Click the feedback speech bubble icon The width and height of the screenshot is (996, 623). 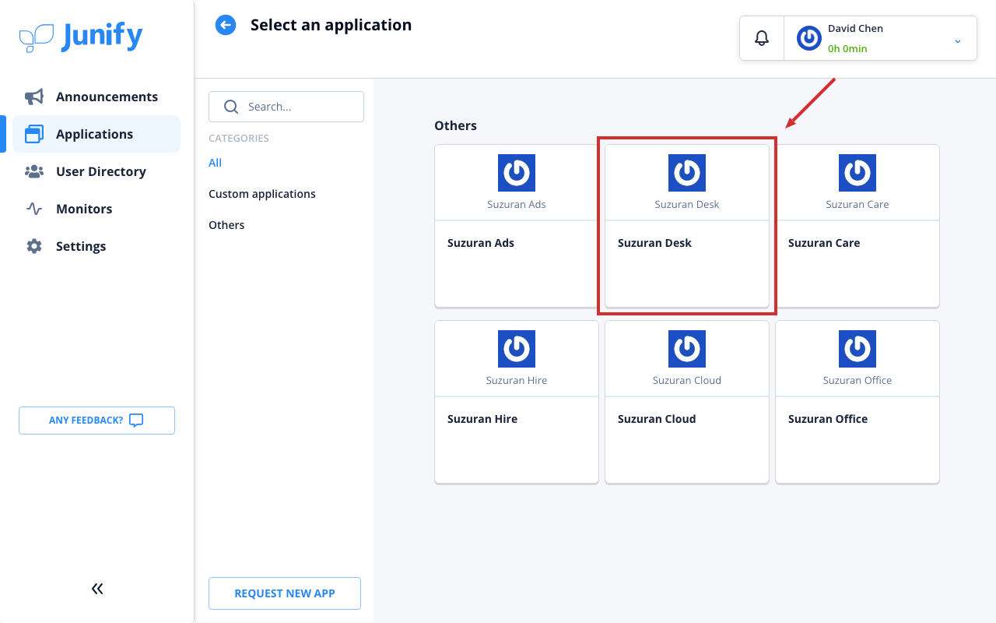[136, 421]
